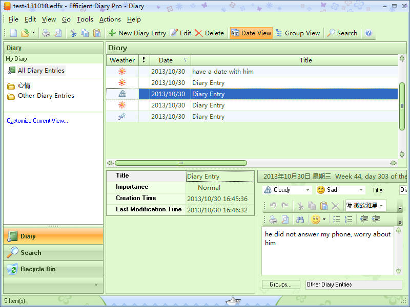Click the new blank document icon
Viewport: 410px width, 307px height.
[14, 33]
